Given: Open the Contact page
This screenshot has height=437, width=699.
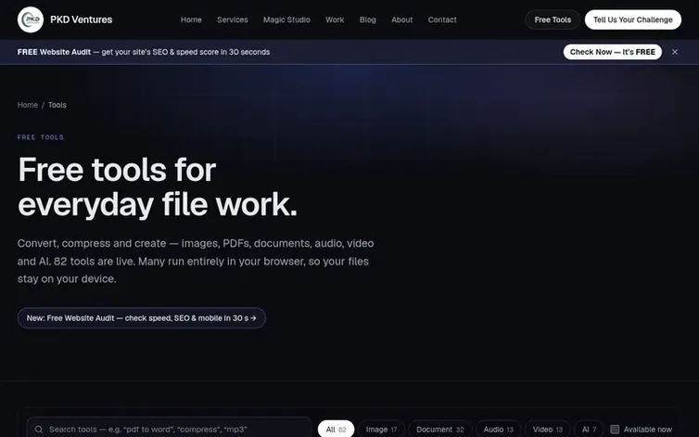Looking at the screenshot, I should [442, 19].
